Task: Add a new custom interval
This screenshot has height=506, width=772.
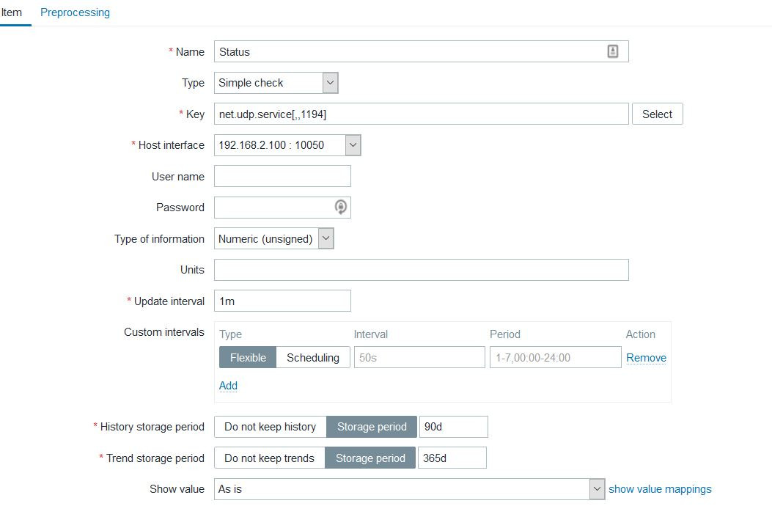Action: (x=228, y=386)
